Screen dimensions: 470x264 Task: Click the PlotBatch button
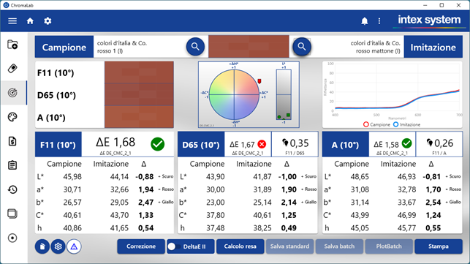coord(389,246)
